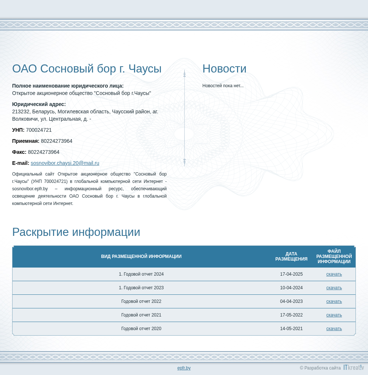368x375 pixels.
Task: Download the Годовой отчет 2020 file
Action: [334, 329]
